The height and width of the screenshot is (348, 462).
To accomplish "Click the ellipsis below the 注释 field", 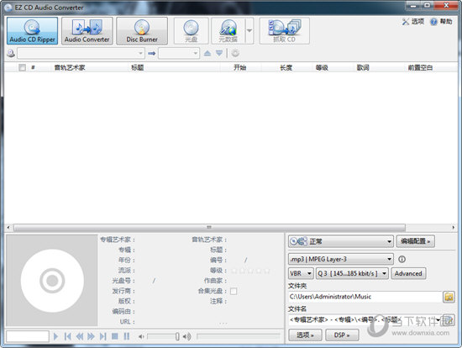I will click(223, 324).
